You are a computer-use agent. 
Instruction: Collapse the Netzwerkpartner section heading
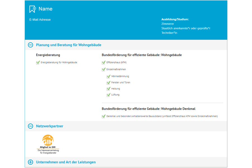click(50, 126)
